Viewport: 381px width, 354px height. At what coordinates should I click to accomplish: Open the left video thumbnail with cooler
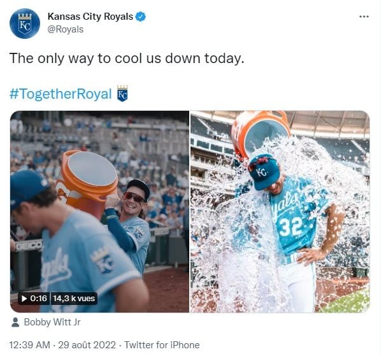click(x=99, y=211)
